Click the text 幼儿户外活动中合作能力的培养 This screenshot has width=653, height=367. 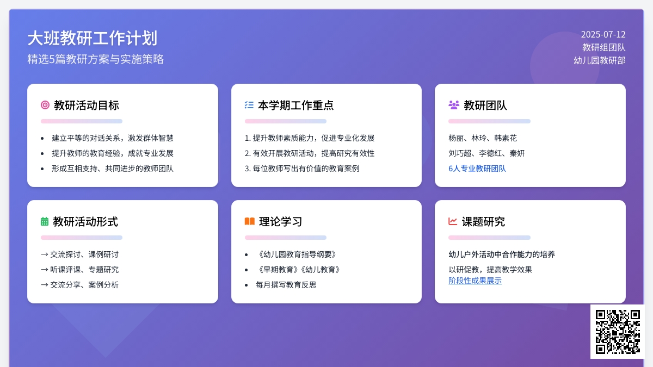coord(502,254)
